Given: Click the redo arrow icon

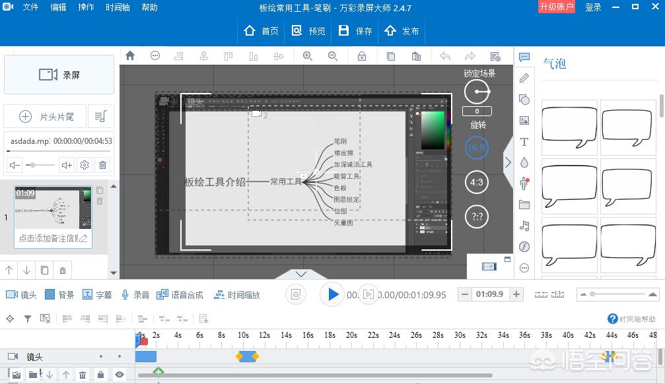Looking at the screenshot, I should coord(470,56).
